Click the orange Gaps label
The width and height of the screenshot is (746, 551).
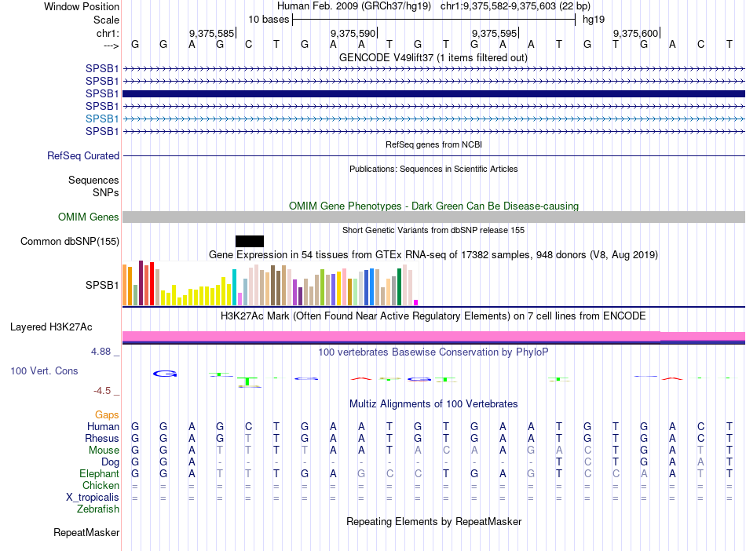click(107, 414)
